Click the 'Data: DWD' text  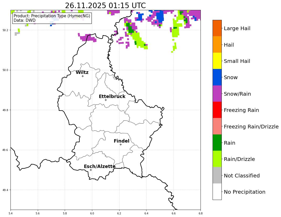[x=25, y=20]
